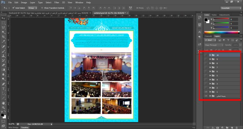Viewport: 243px width, 129px height.
Task: Open the Image menu
Action: 24,2
